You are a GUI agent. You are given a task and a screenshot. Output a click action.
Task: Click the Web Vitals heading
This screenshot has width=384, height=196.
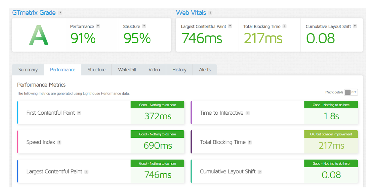click(191, 13)
